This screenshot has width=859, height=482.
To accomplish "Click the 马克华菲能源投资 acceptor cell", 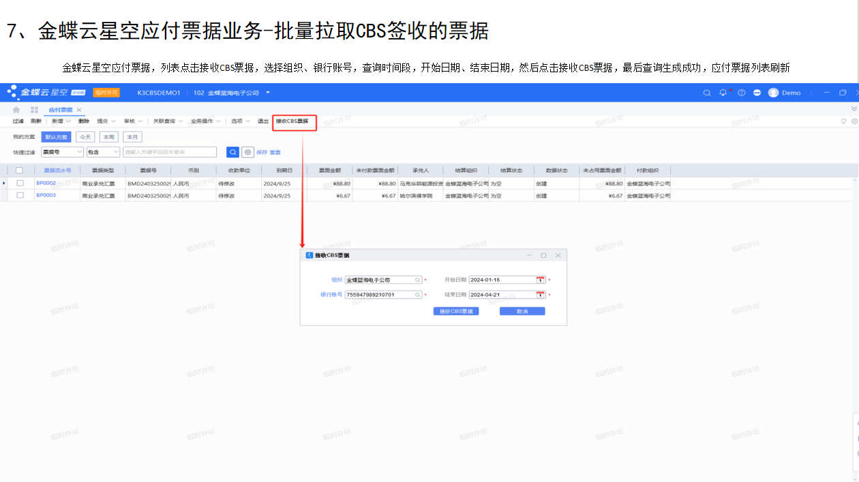I will [x=421, y=183].
